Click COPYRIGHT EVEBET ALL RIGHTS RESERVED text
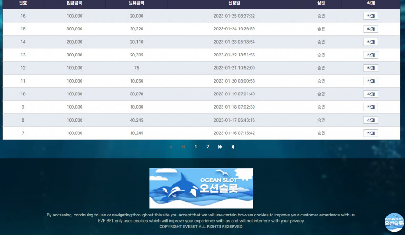This screenshot has height=235, width=405. pos(201,226)
